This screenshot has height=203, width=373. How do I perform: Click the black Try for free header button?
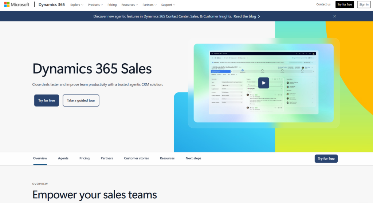(x=345, y=4)
